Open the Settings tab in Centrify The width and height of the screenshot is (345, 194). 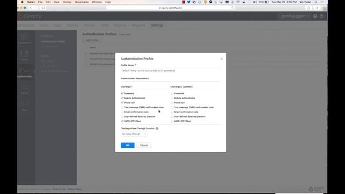[157, 25]
